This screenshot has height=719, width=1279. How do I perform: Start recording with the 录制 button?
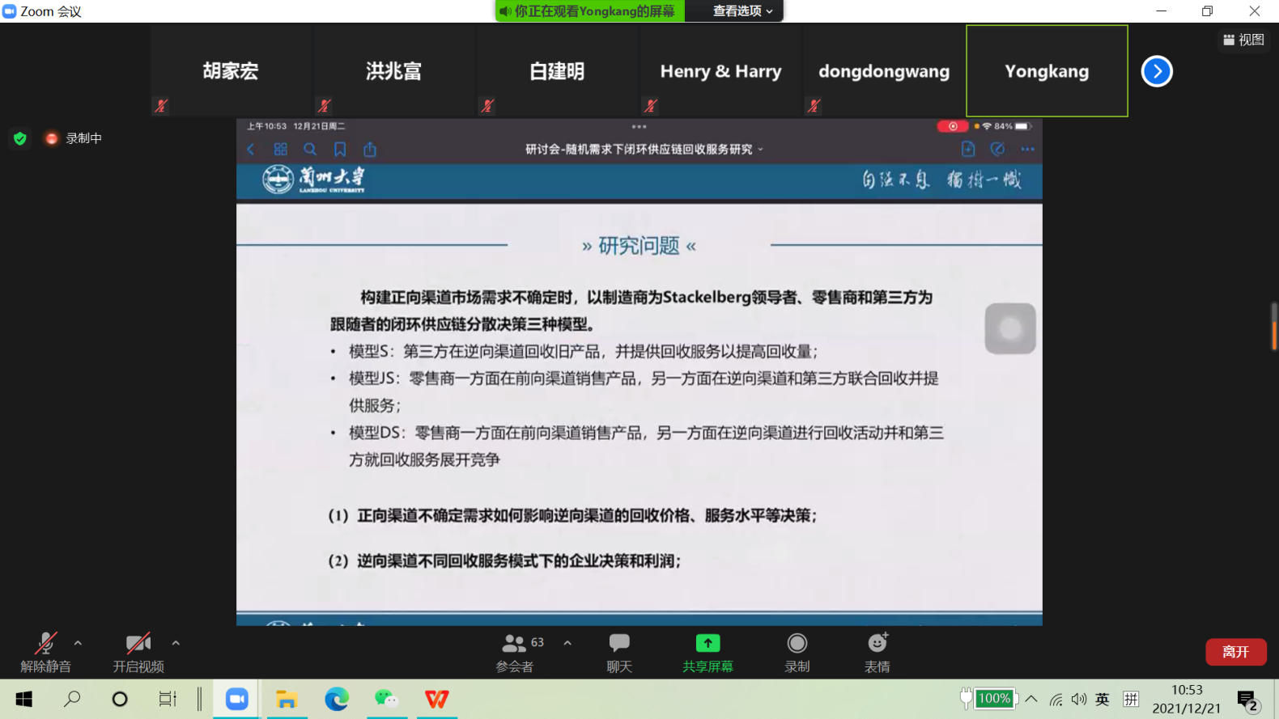tap(797, 652)
